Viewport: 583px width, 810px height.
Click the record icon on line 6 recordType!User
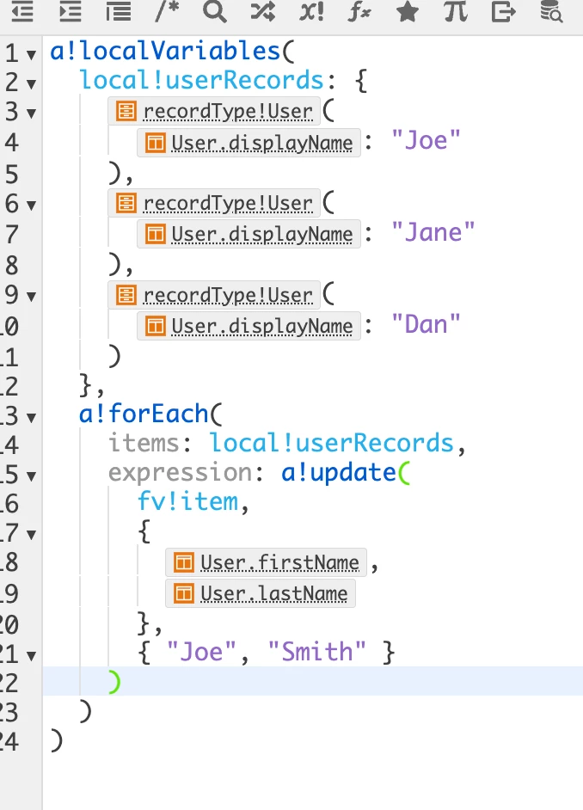(x=126, y=203)
